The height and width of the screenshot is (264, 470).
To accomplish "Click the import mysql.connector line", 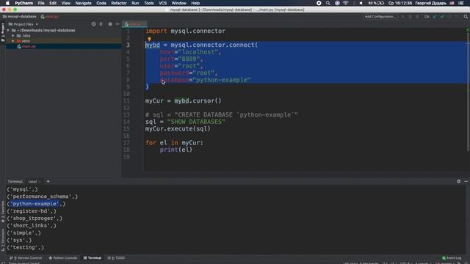I will coord(185,31).
